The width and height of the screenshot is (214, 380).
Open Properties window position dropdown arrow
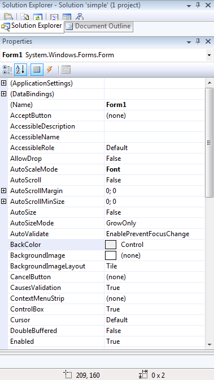(189, 42)
